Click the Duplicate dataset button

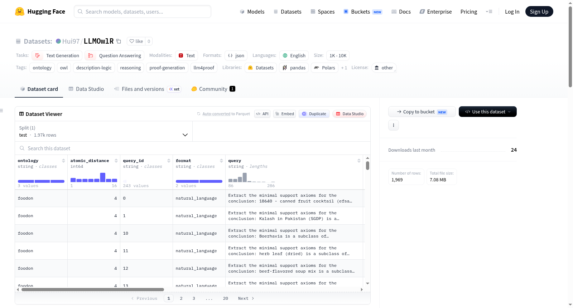pos(314,114)
